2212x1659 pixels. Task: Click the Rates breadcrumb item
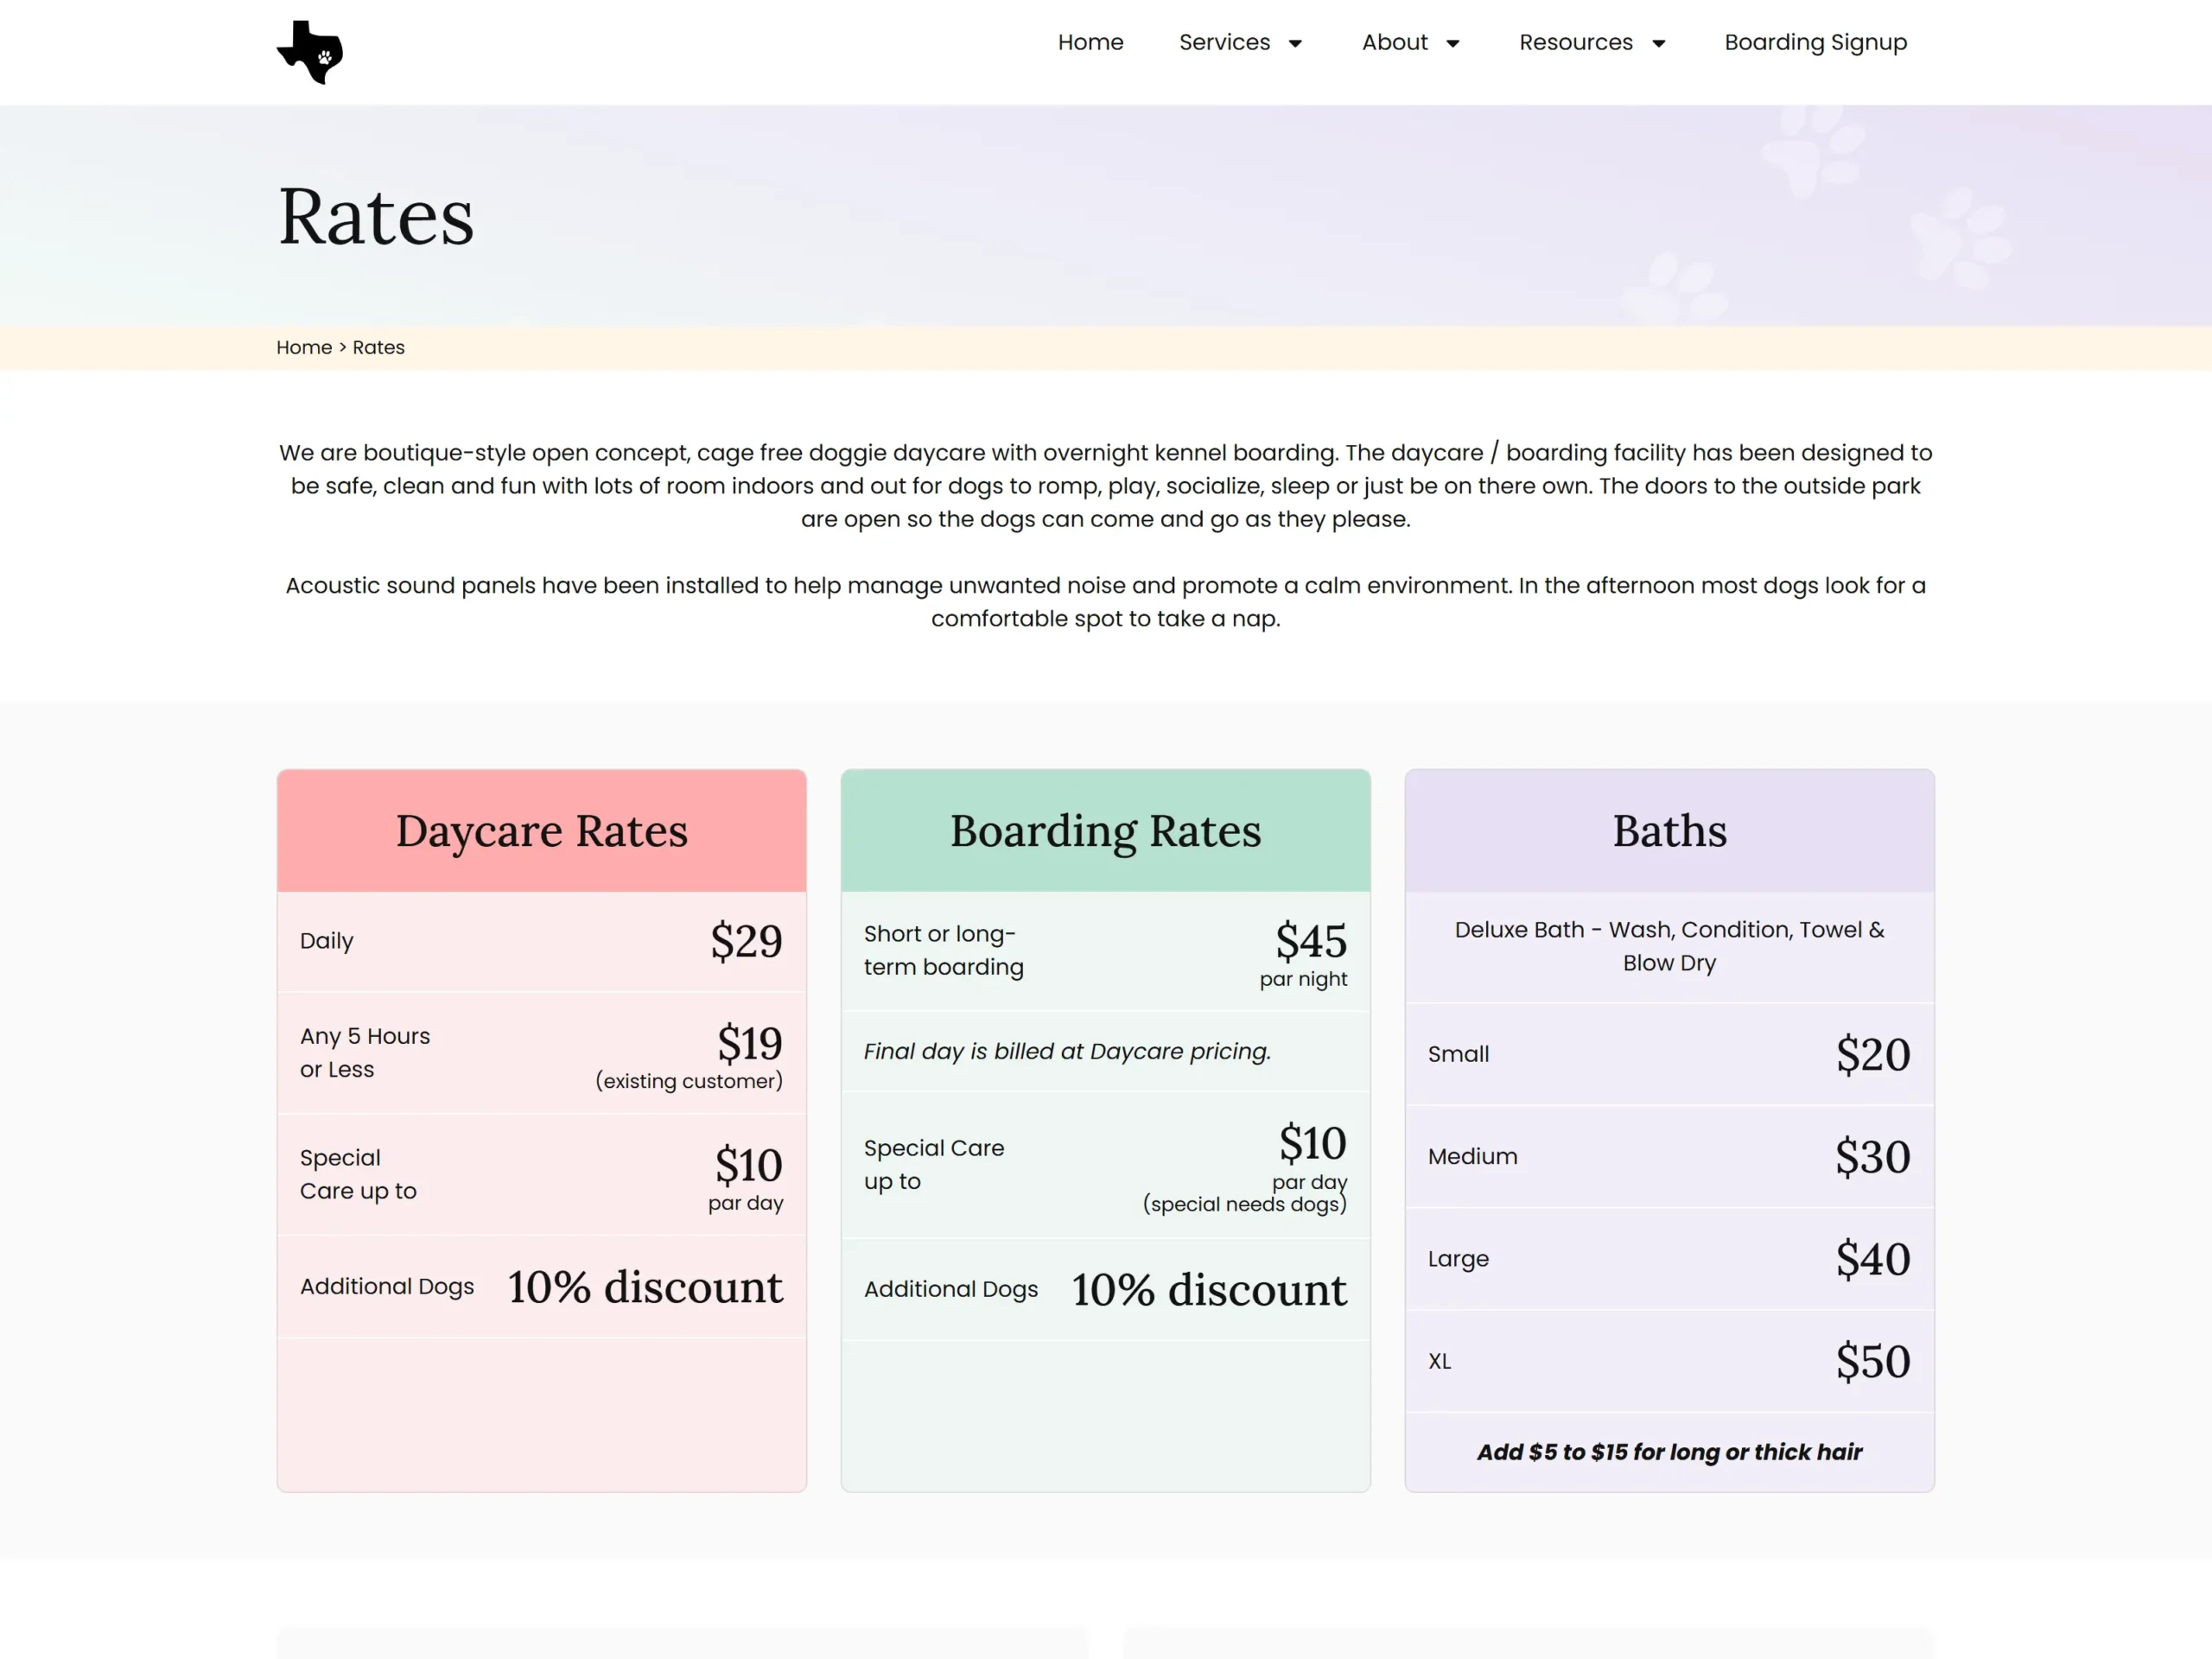click(378, 347)
